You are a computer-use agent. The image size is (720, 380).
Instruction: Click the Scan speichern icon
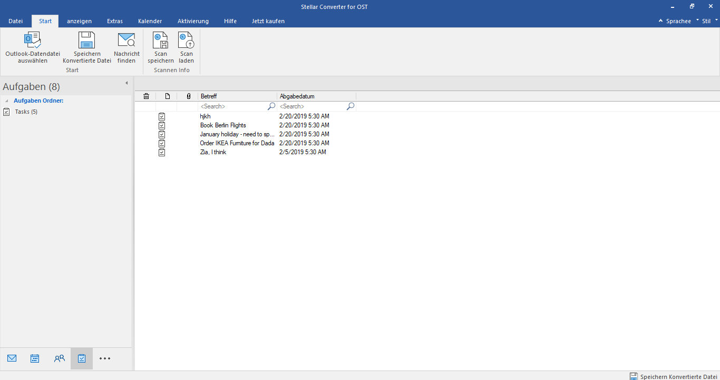[160, 41]
